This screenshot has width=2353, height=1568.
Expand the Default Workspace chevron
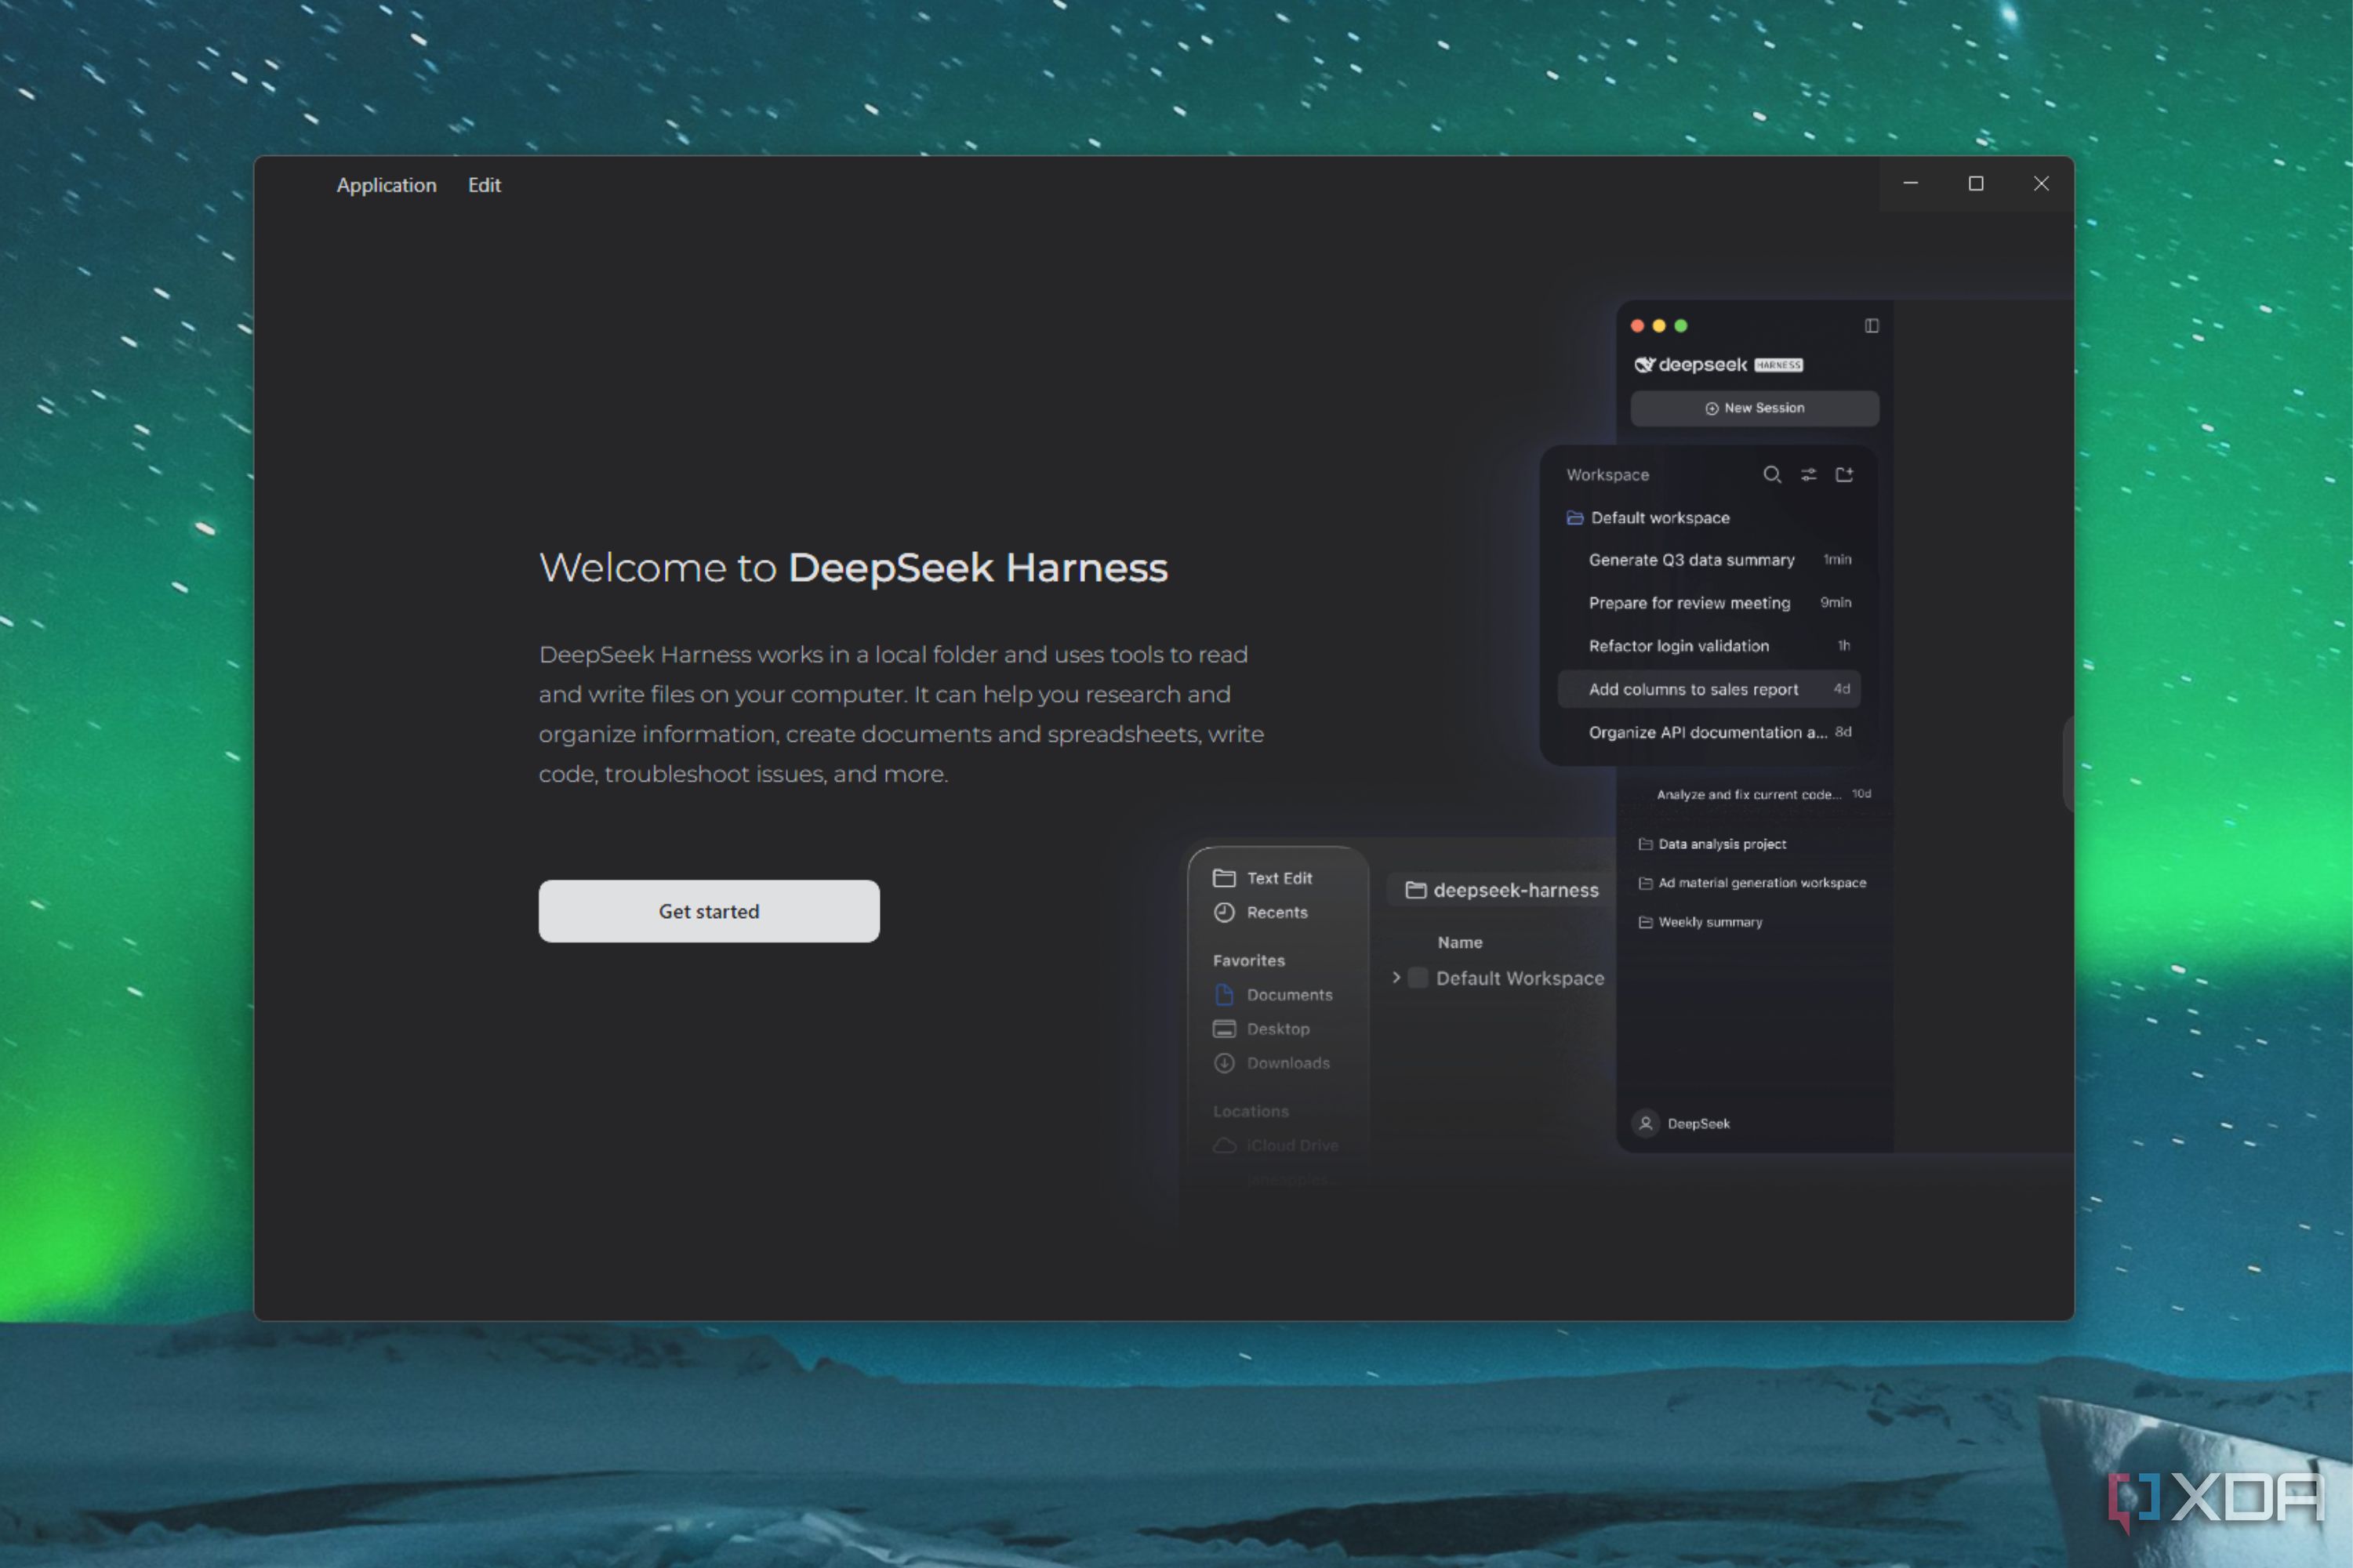[x=1396, y=977]
